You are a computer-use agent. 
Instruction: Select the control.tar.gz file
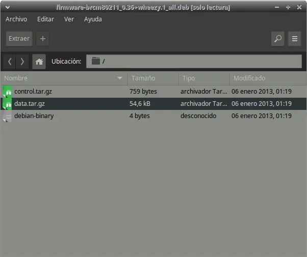click(x=153, y=92)
